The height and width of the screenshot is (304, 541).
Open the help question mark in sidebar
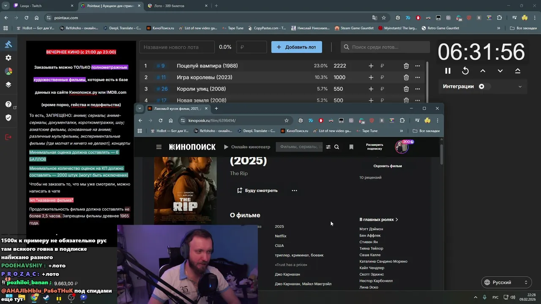pos(8,104)
